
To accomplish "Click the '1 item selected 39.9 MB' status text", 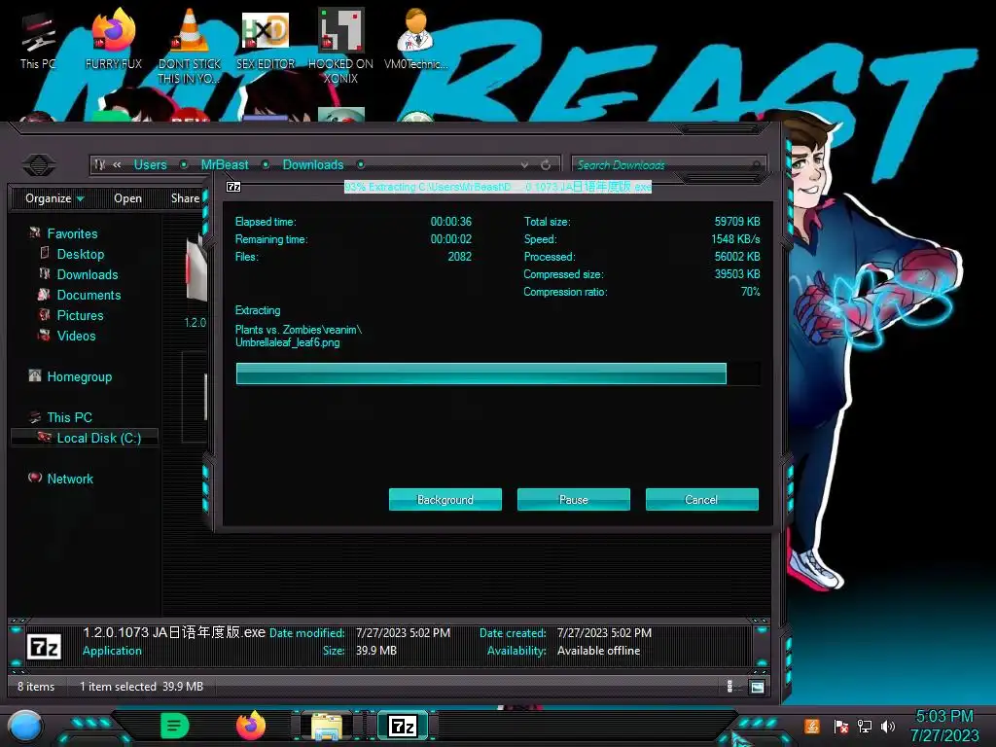I will pos(142,687).
